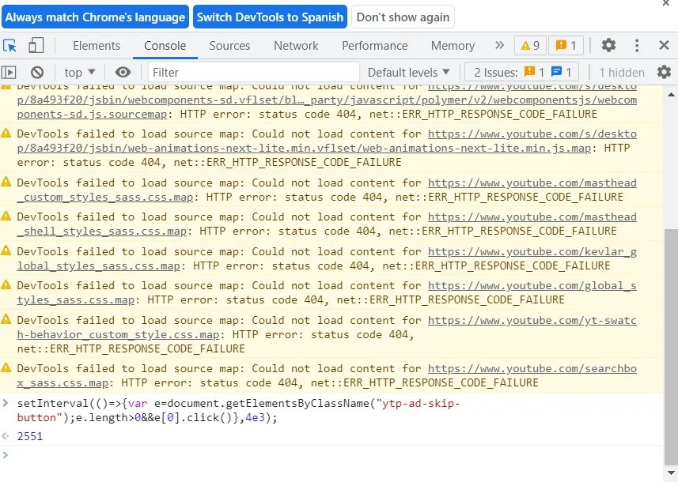Image resolution: width=678 pixels, height=482 pixels.
Task: Click the returned value 2551
Action: (x=30, y=436)
